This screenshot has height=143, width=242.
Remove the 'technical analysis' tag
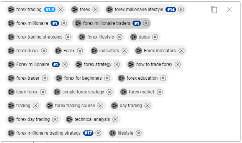(115, 119)
